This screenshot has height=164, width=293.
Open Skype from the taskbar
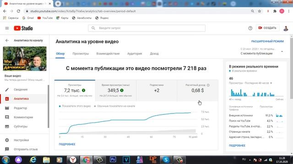(166, 160)
